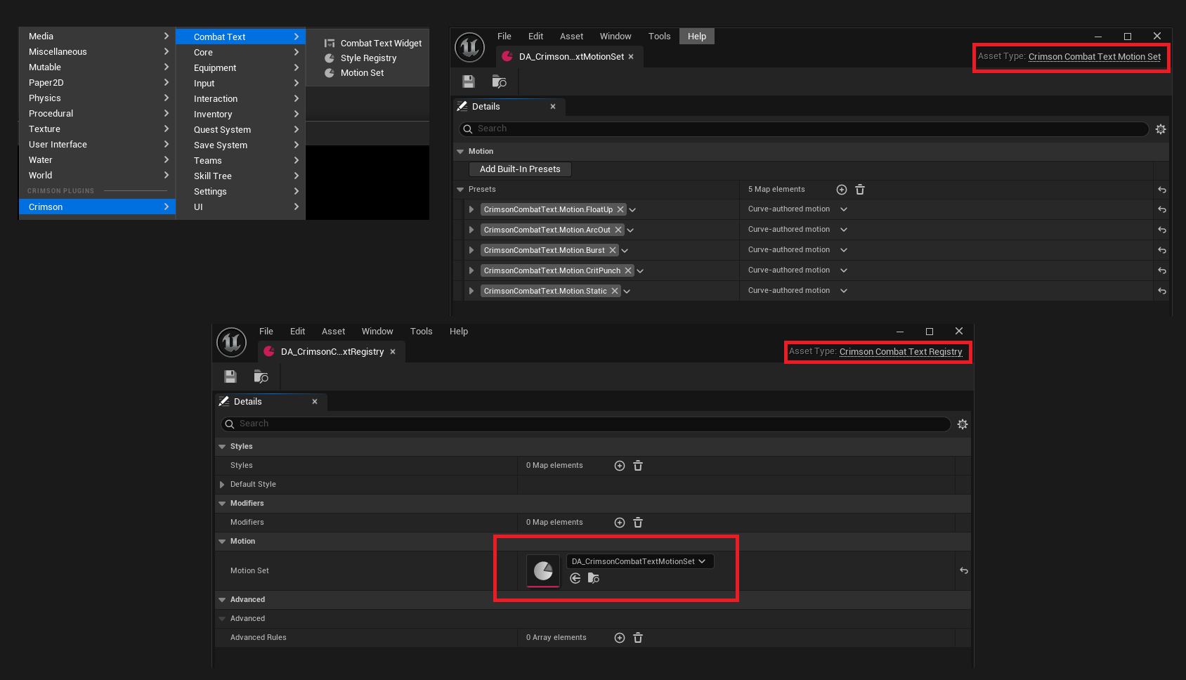Open Tools menu in Registry window
This screenshot has height=680, width=1186.
(x=422, y=332)
